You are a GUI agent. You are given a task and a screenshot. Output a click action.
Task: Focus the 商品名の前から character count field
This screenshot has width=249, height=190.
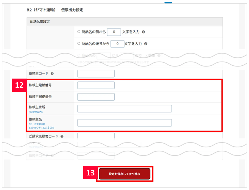[114, 32]
